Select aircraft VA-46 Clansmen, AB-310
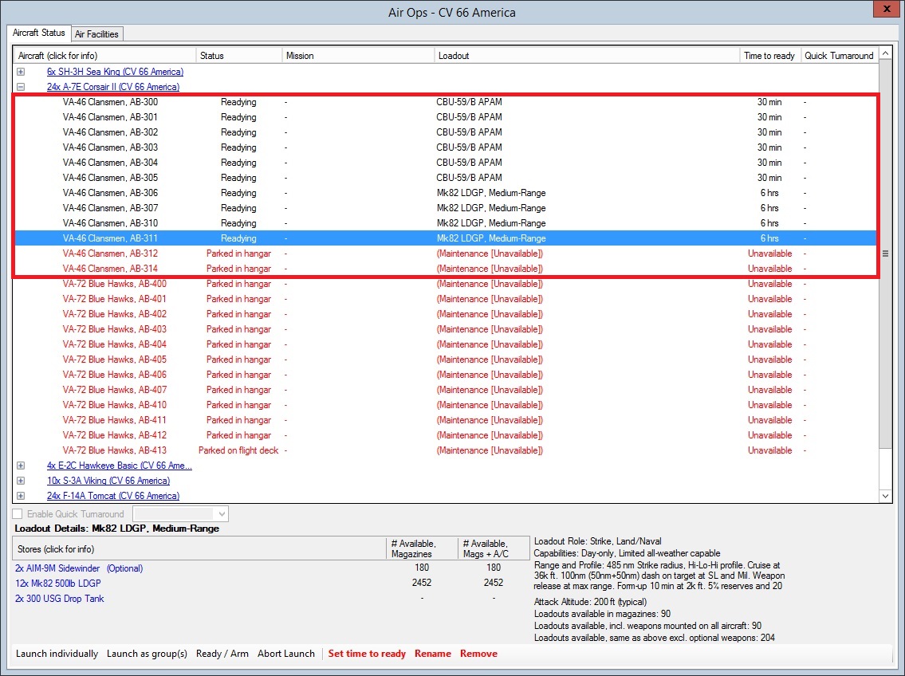Screen dimensions: 905x676 point(445,223)
